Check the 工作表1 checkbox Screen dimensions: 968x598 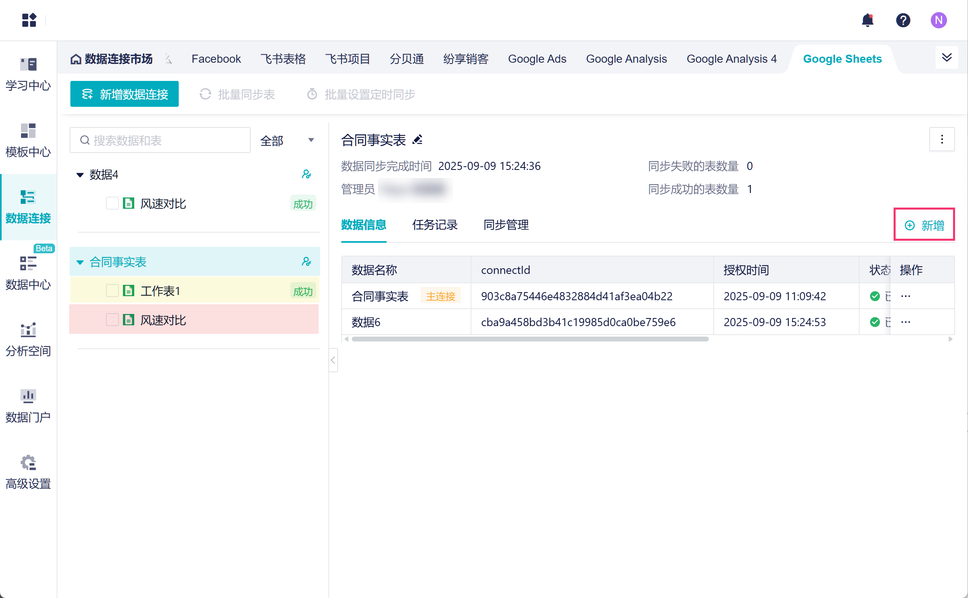[x=112, y=291]
